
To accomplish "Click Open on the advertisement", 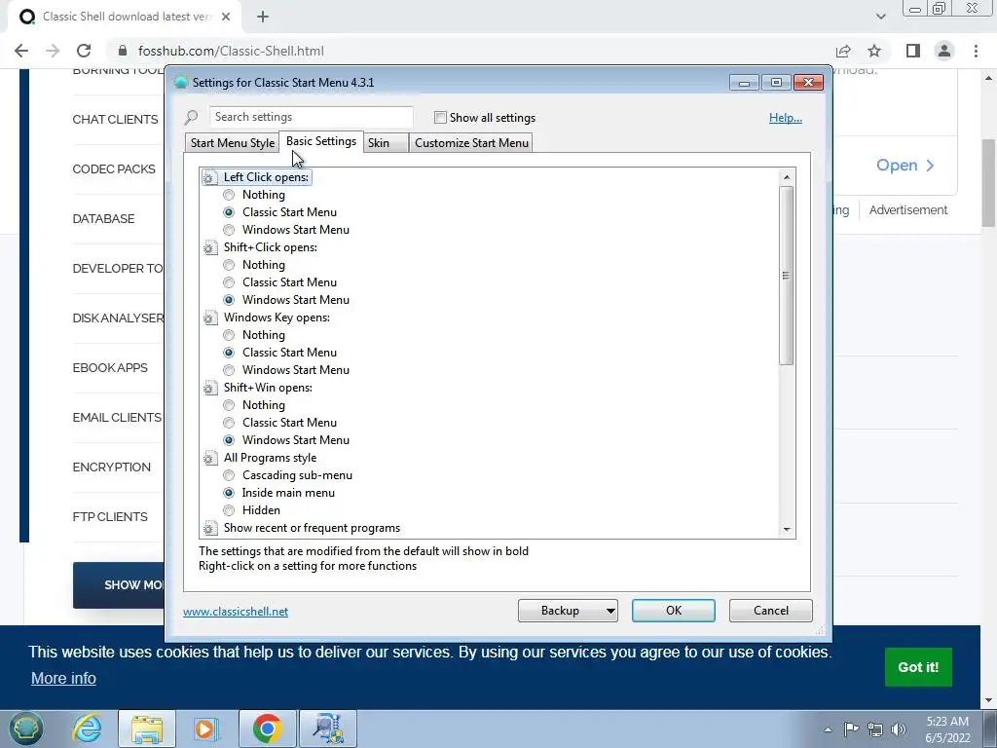I will click(x=905, y=166).
